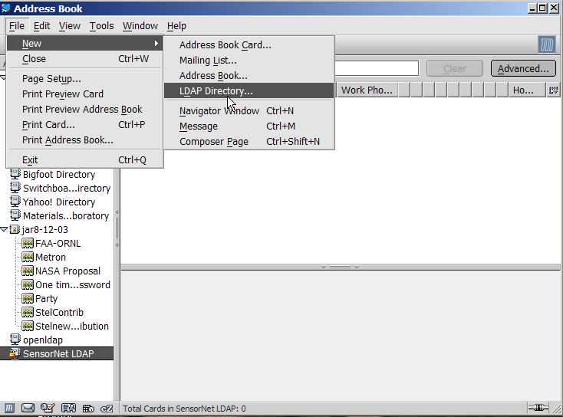Viewport: 563px width, 417px height.
Task: Click the highlighted New menu item
Action: tap(85, 44)
